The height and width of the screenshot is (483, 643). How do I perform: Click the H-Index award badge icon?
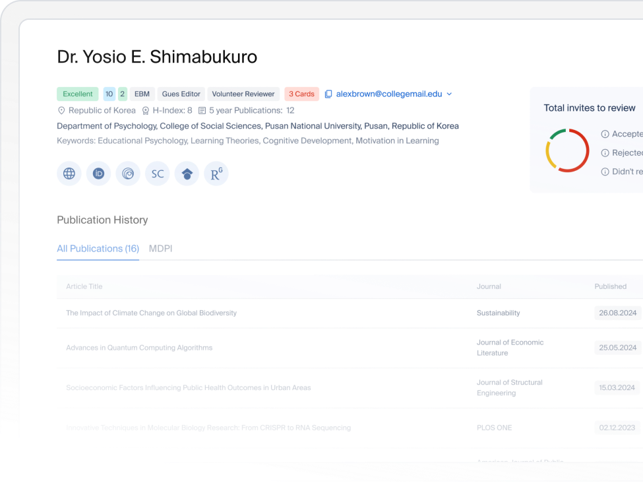(146, 110)
